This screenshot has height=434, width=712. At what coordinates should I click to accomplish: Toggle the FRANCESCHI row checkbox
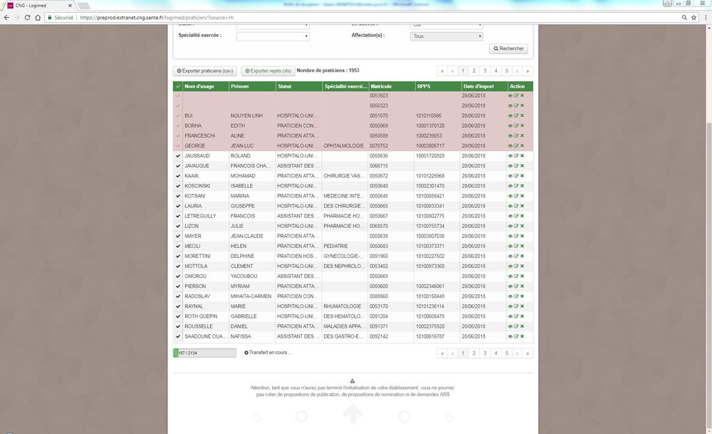tap(178, 136)
